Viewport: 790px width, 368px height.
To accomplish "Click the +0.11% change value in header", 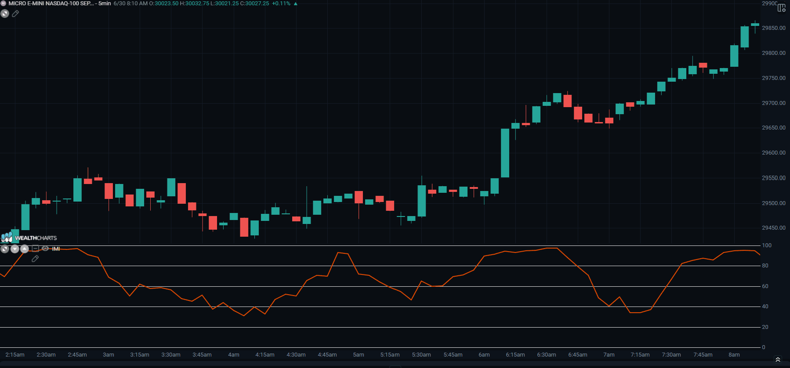I will point(281,4).
